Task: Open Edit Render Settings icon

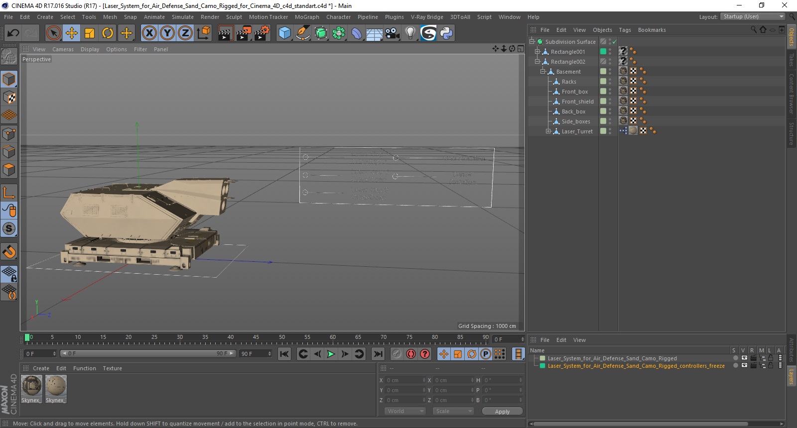Action: (x=262, y=33)
